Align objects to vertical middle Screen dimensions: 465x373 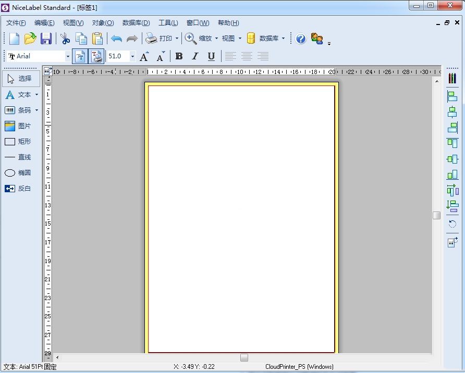click(452, 159)
